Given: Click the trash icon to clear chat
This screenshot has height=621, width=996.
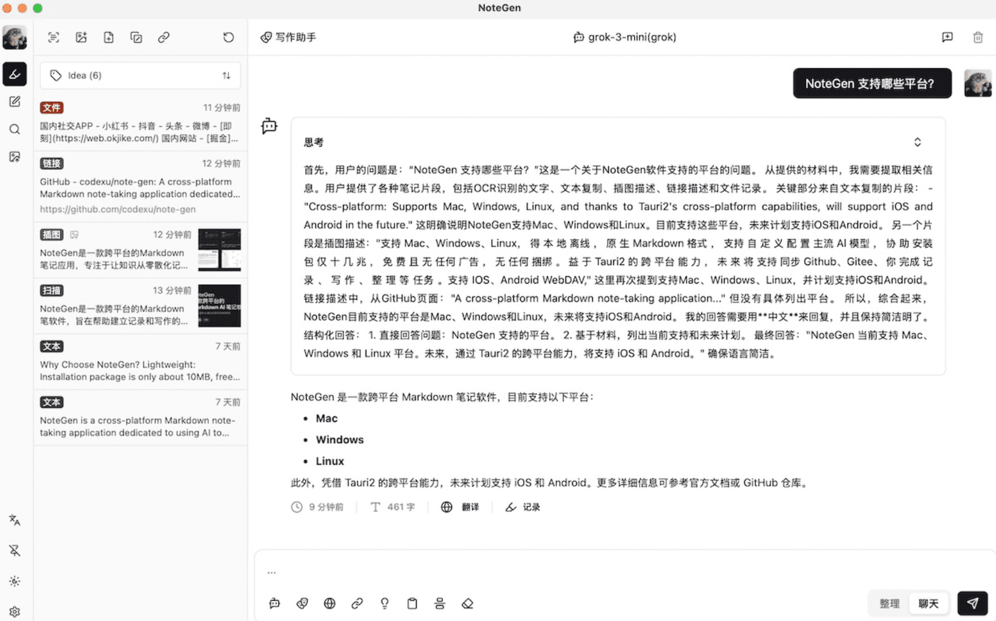Looking at the screenshot, I should pos(978,37).
